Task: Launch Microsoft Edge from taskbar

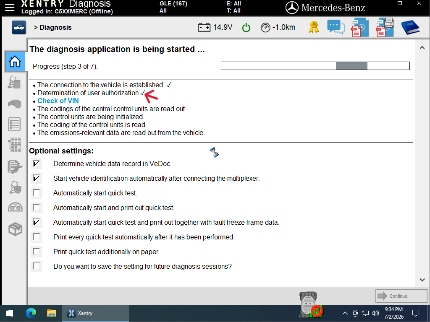Action: coord(31,313)
